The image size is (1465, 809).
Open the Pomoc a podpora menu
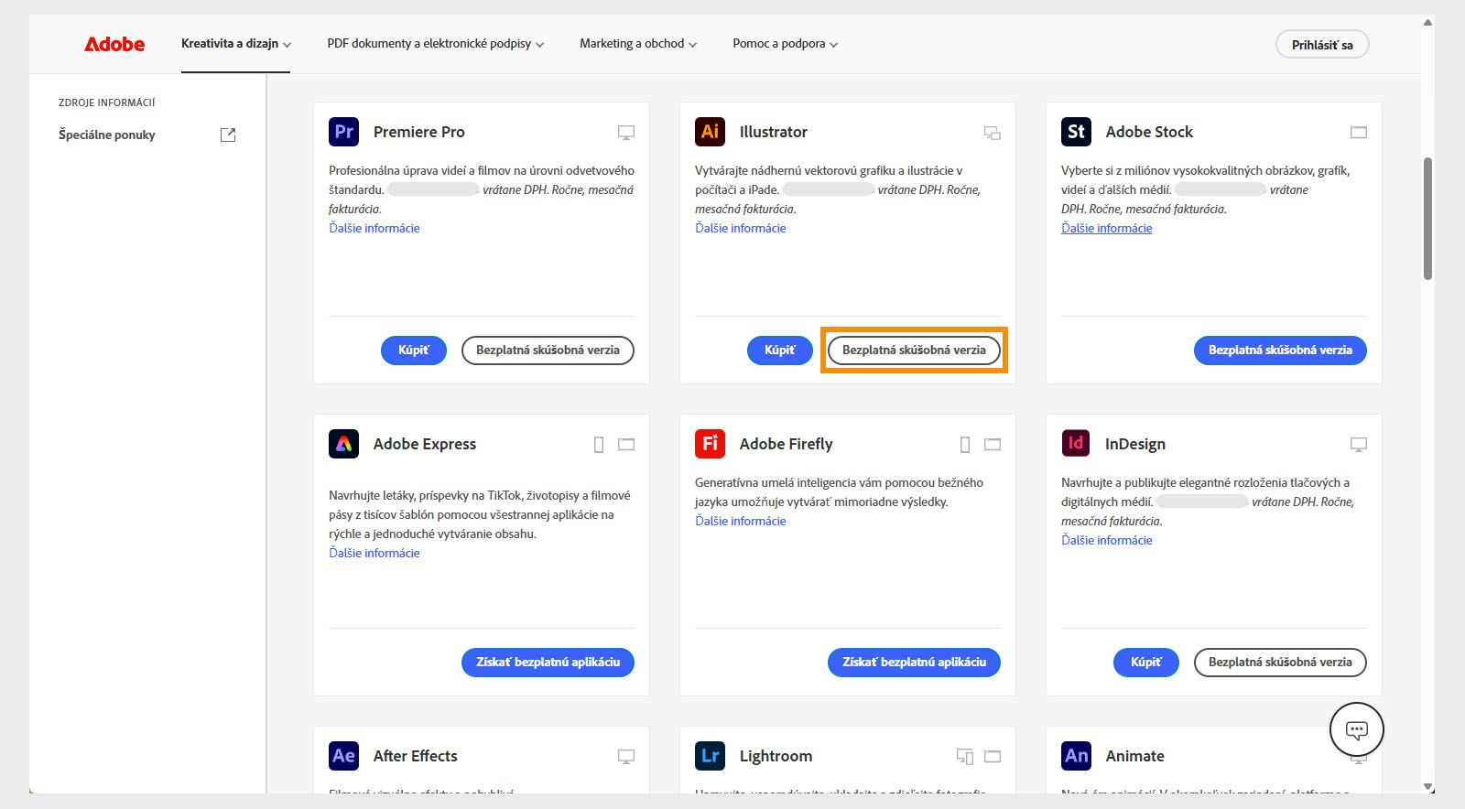[785, 44]
